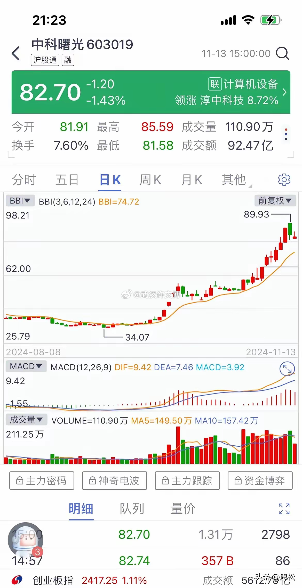This screenshot has width=302, height=588.
Task: Tap the 34.07 low price label
Action: (137, 337)
